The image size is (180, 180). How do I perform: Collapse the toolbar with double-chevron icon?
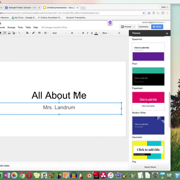119,33
